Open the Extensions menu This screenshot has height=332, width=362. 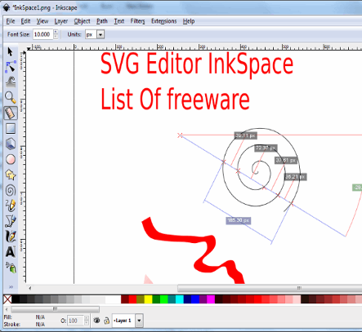(164, 21)
